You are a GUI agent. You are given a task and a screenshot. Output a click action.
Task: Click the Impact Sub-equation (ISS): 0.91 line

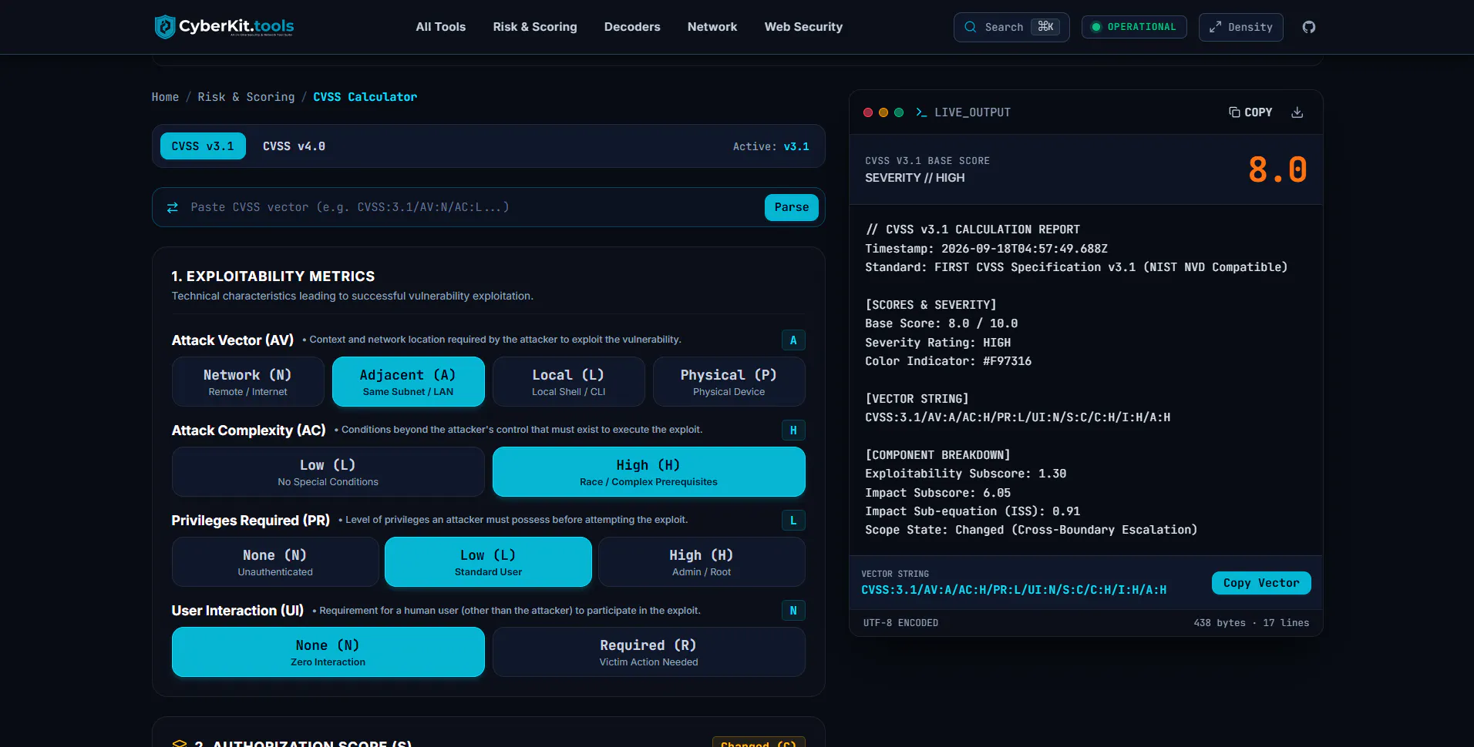pyautogui.click(x=972, y=511)
